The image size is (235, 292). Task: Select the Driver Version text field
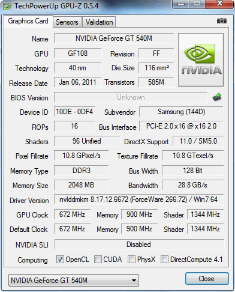(x=138, y=199)
